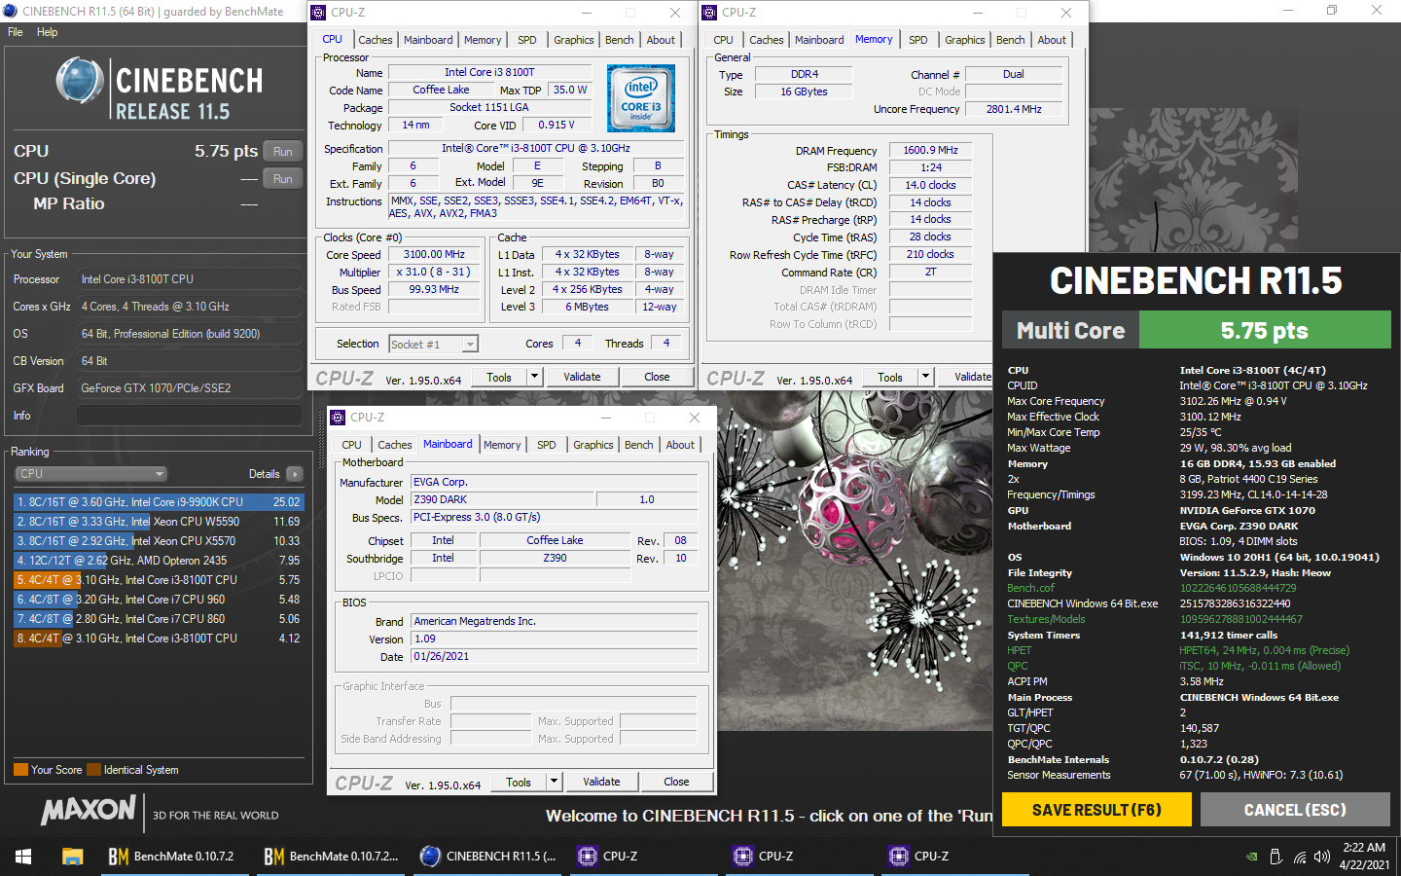Image resolution: width=1401 pixels, height=876 pixels.
Task: Click SAVE RESULT (F6) button
Action: [x=1096, y=810]
